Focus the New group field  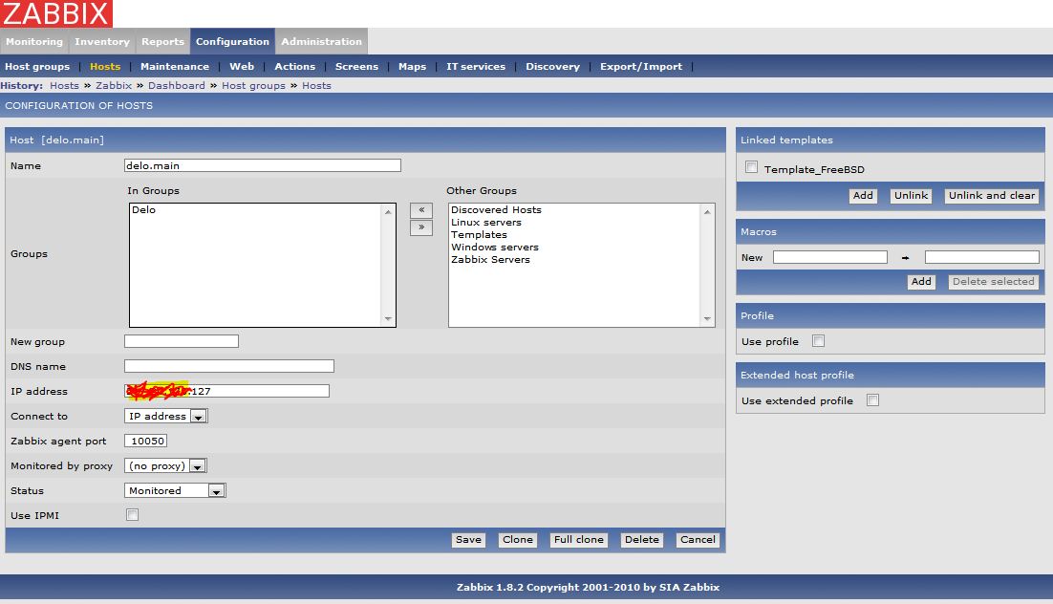182,341
